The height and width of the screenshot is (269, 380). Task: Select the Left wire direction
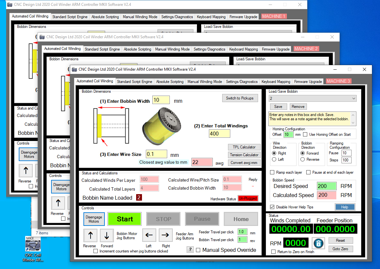click(274, 159)
